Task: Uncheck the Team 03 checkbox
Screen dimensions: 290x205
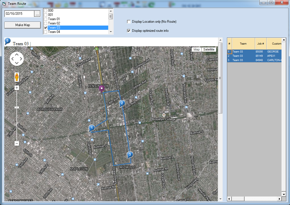Action: click(45, 28)
